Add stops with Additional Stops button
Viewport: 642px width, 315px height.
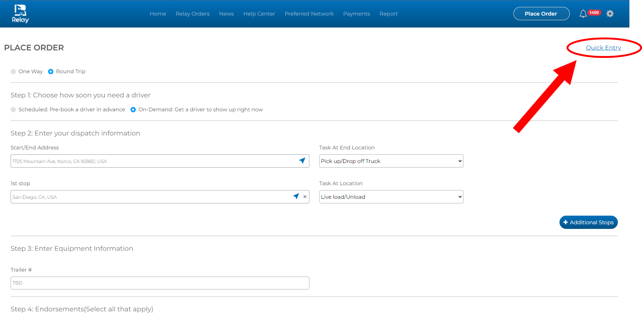coord(588,222)
